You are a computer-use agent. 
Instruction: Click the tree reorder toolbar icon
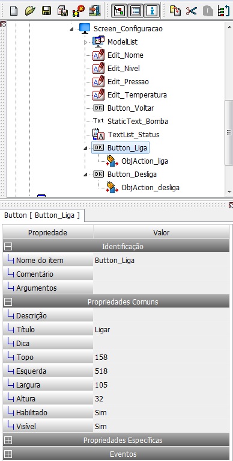[223, 11]
